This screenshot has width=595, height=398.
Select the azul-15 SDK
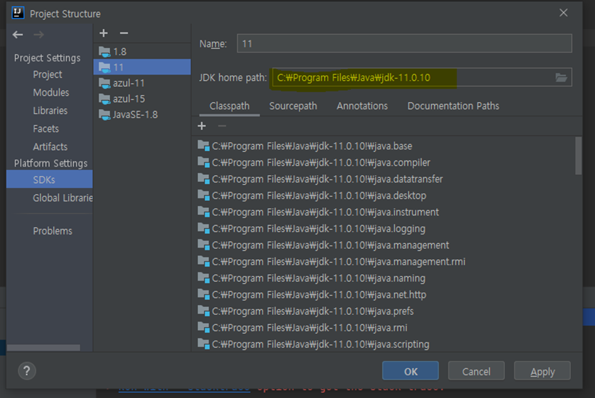(142, 99)
